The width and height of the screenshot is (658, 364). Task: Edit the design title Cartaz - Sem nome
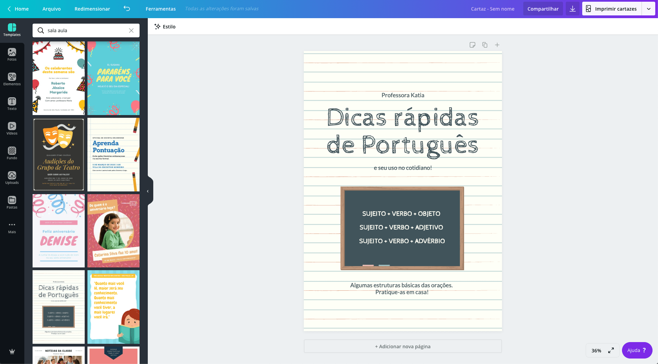pos(493,9)
